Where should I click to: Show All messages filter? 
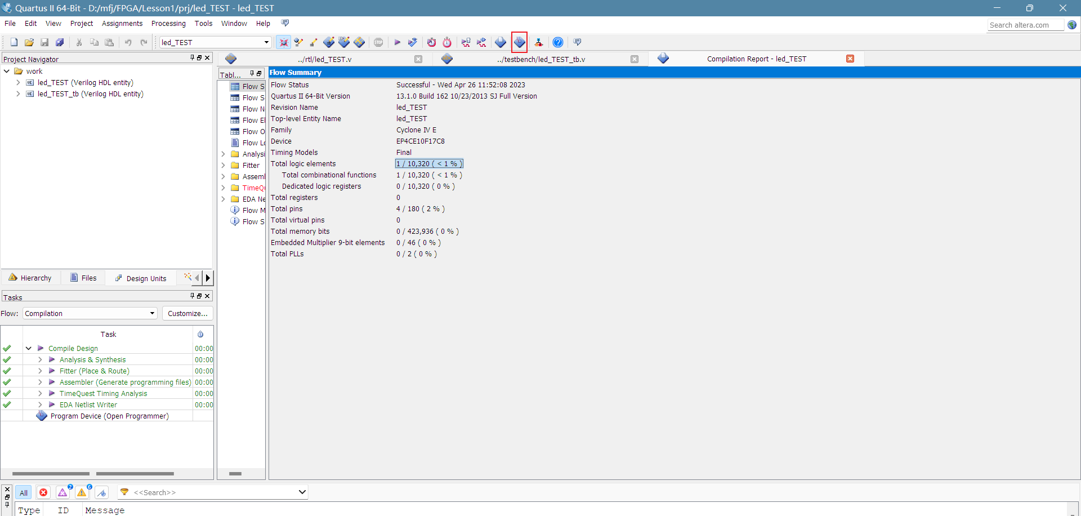click(x=24, y=492)
